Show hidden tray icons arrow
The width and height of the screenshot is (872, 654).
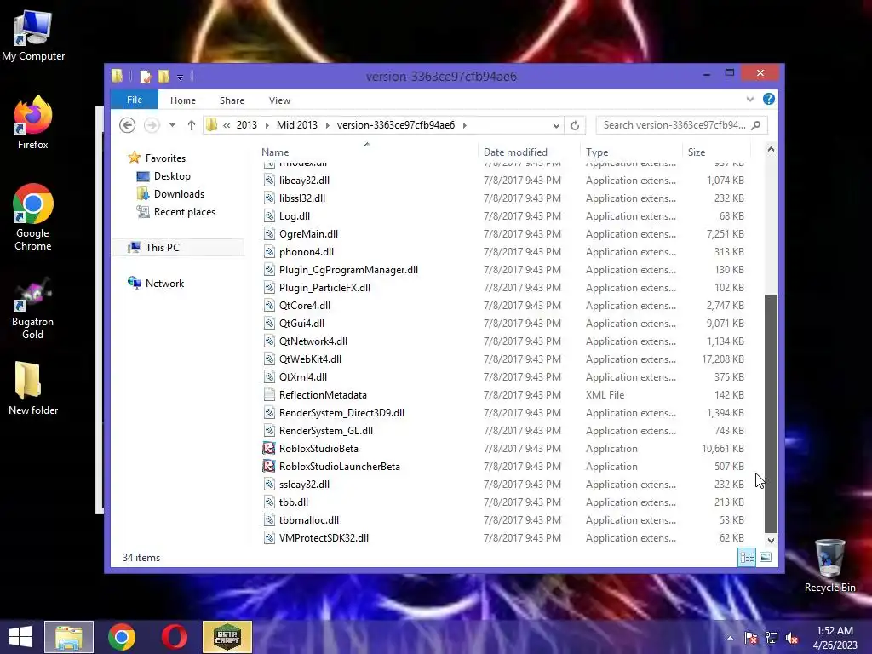(x=730, y=637)
